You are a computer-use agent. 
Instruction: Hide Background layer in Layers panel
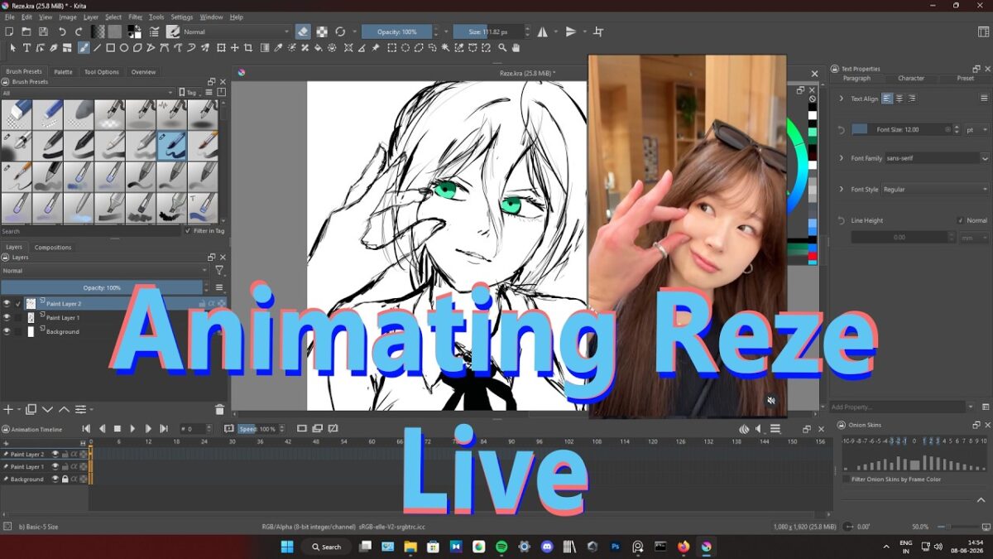click(x=7, y=331)
